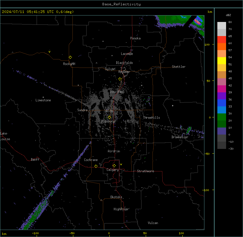Viewport: 243px width, 237px height.
Task: Click the yellow diamond marker above Calgary label
Action: 114,166
